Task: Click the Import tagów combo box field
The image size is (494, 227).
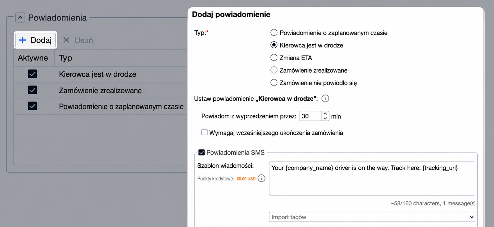Action: pos(369,217)
